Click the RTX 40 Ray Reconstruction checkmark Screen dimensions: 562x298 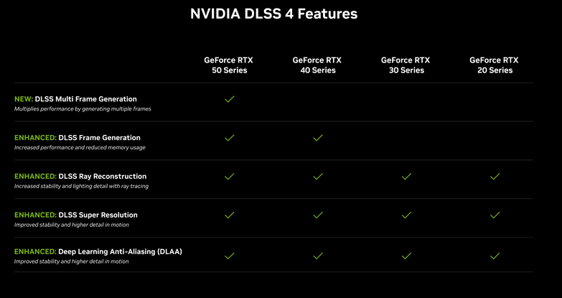(x=318, y=177)
